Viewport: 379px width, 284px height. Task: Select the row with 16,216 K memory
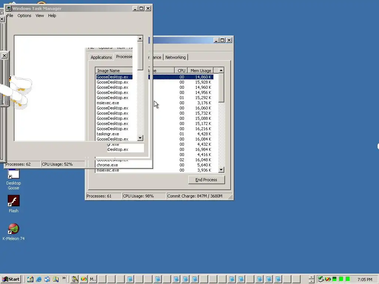tap(155, 129)
